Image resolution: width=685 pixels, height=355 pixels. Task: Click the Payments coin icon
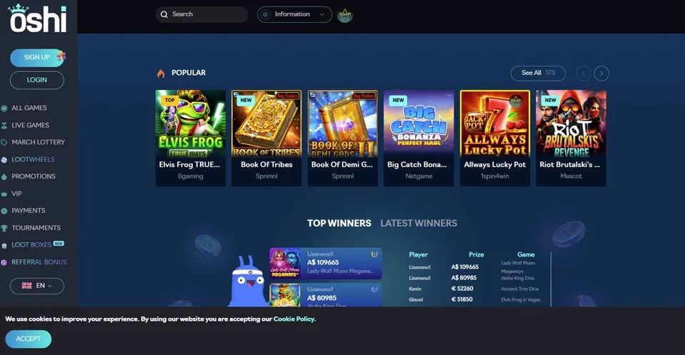[x=4, y=211]
